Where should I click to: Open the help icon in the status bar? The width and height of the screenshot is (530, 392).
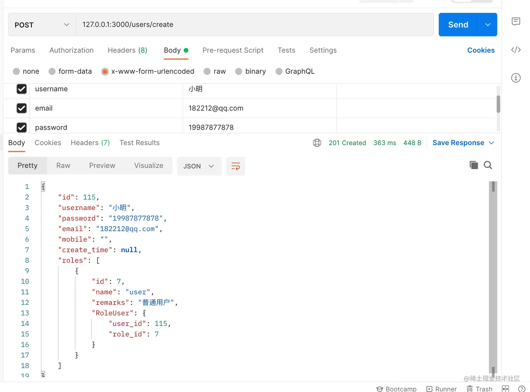(x=522, y=389)
